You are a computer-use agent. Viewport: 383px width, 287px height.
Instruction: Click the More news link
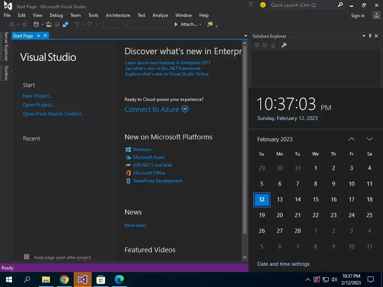point(135,225)
